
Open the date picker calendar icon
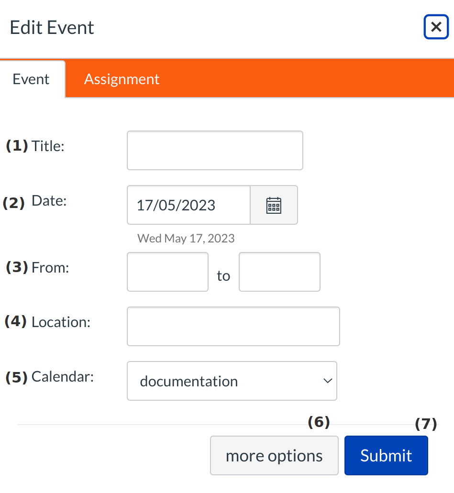[x=274, y=205]
